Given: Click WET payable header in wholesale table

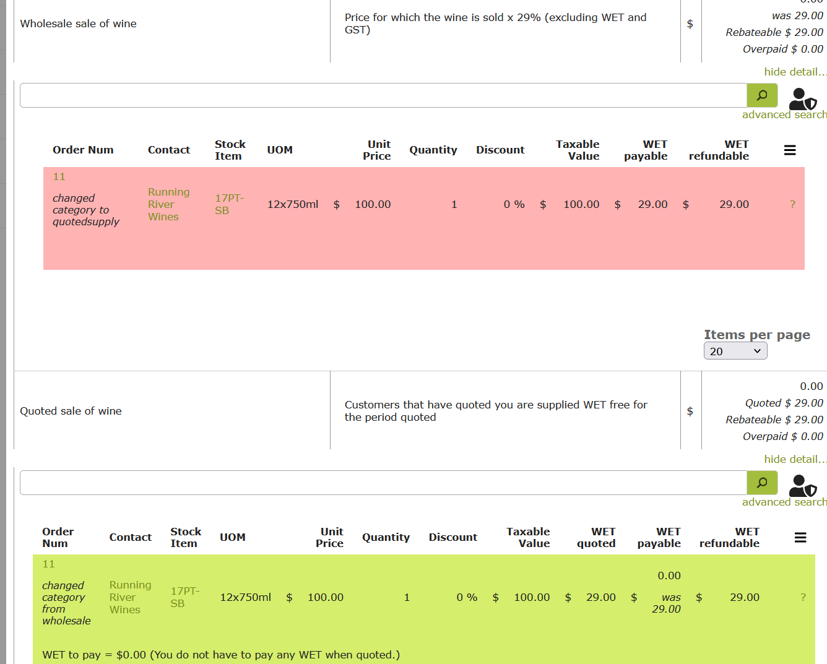Looking at the screenshot, I should [646, 150].
